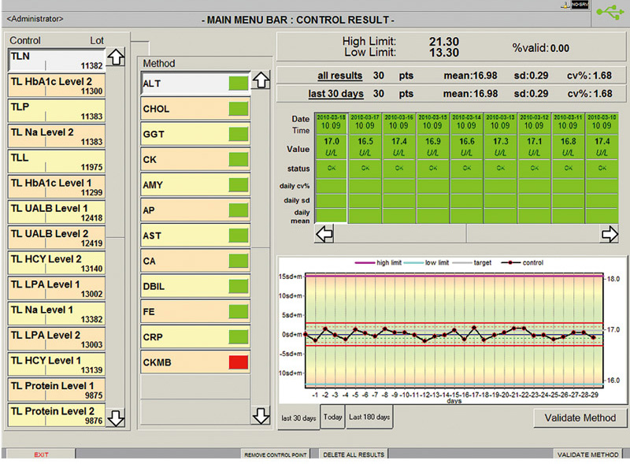The width and height of the screenshot is (630, 464).
Task: Select TL UALB Level 2 control
Action: point(57,238)
